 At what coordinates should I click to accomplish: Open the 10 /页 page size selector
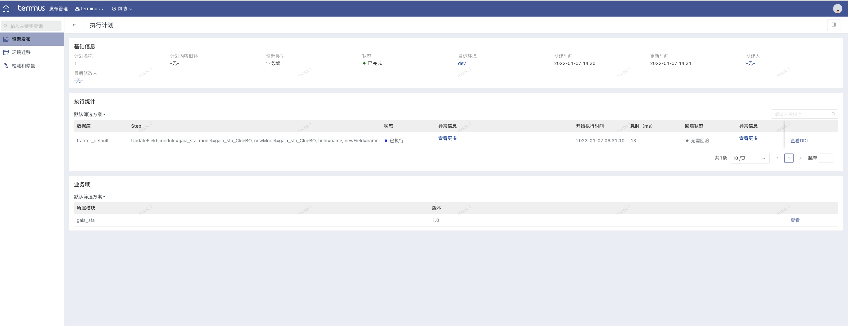pos(749,158)
